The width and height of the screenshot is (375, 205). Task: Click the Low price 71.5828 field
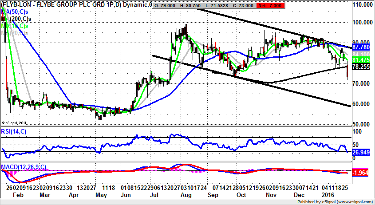click(221, 5)
